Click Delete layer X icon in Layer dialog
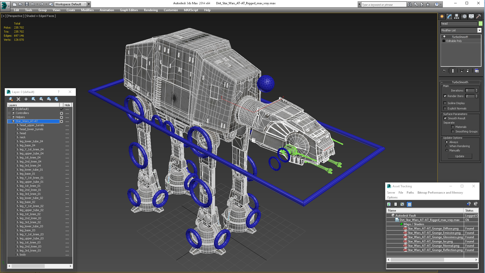Image resolution: width=485 pixels, height=273 pixels. (x=18, y=99)
